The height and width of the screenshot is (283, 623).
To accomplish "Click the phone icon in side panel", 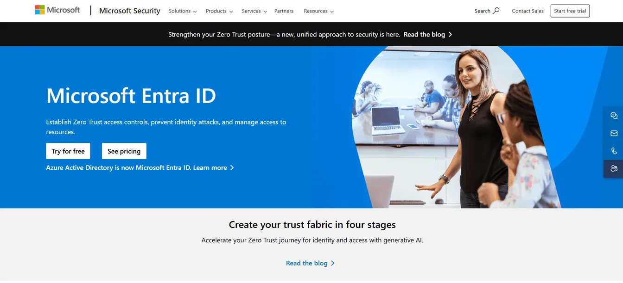I will (x=614, y=151).
